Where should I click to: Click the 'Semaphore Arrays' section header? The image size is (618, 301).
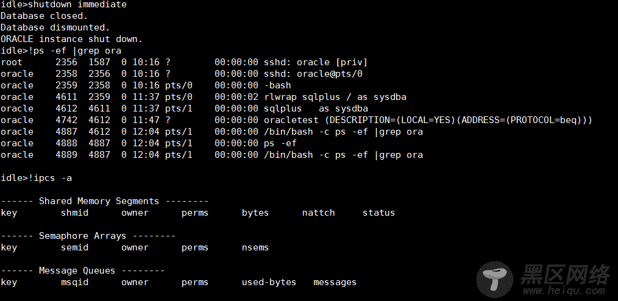[88, 236]
